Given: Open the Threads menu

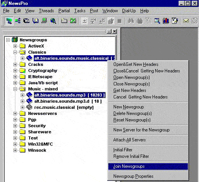Looking at the screenshot, I should (46, 11).
